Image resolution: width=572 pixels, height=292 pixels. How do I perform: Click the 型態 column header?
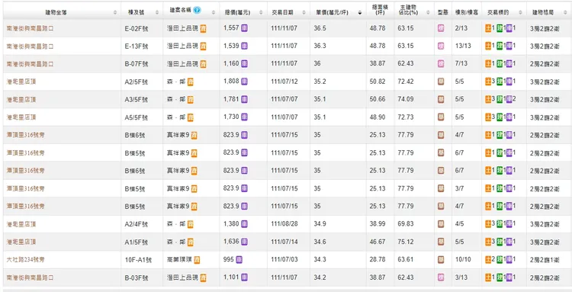(442, 12)
